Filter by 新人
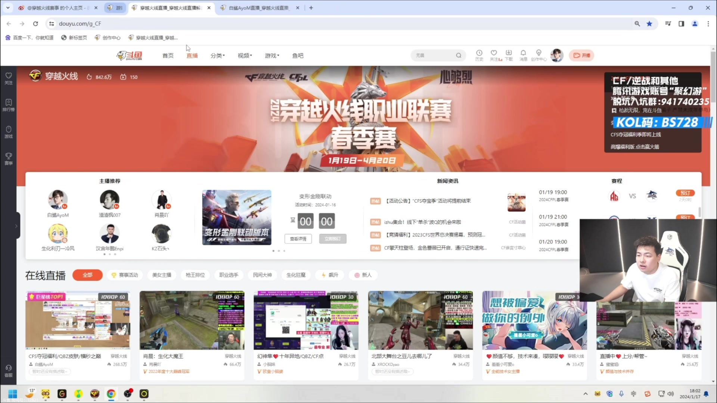 click(x=363, y=275)
